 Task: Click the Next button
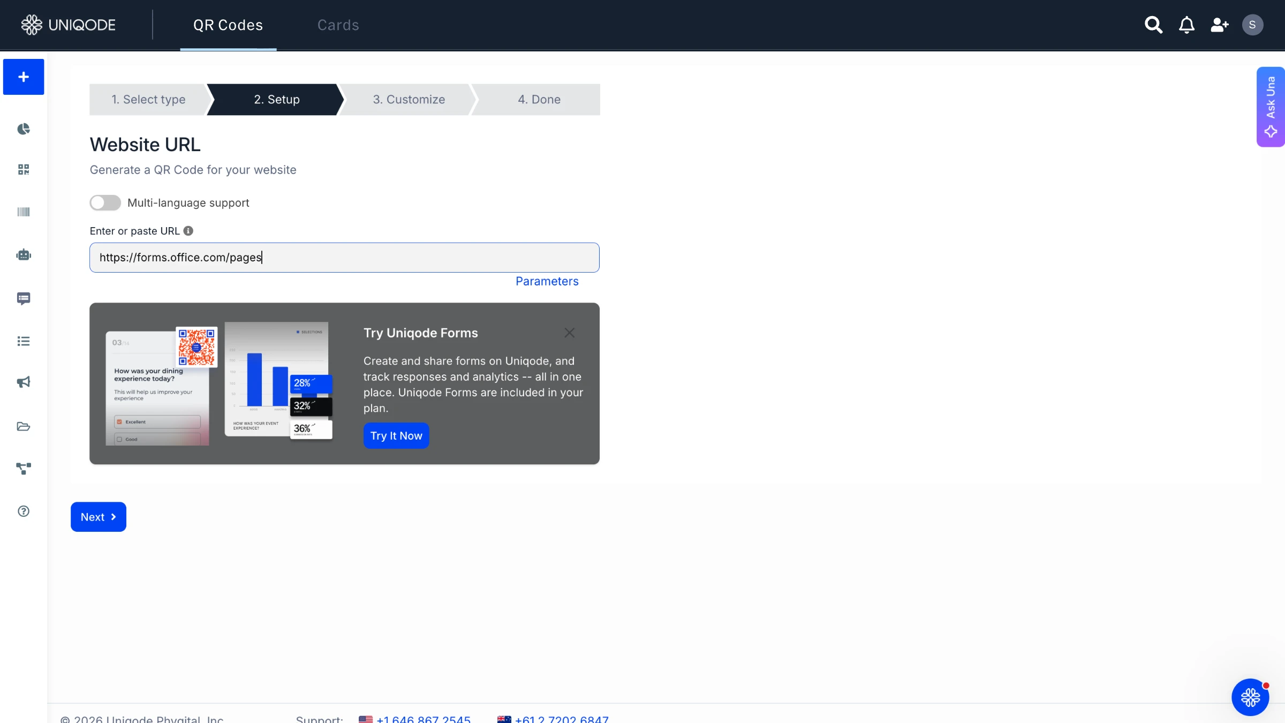[99, 517]
